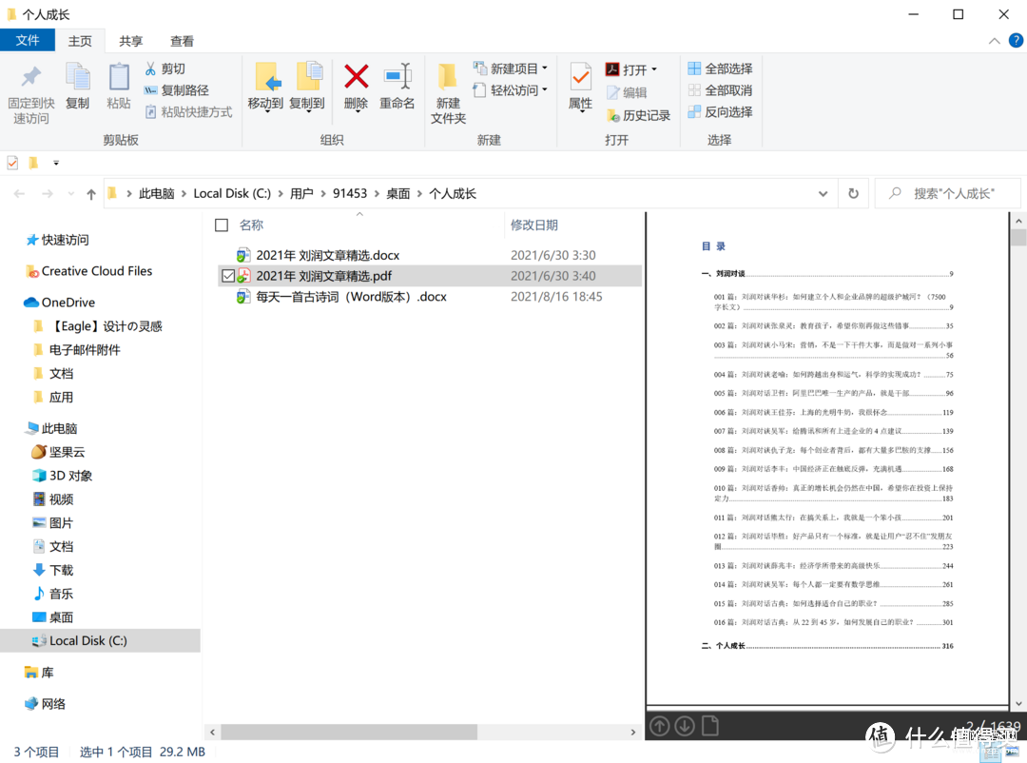This screenshot has height=763, width=1027.
Task: Expand the 此电脑 breadcrumb arrow in address bar
Action: (x=184, y=193)
